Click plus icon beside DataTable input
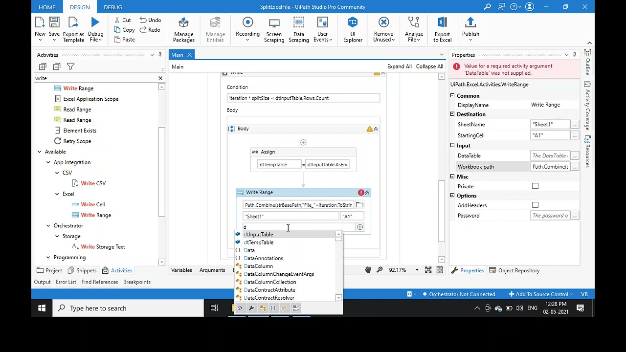This screenshot has height=352, width=626. [x=360, y=227]
